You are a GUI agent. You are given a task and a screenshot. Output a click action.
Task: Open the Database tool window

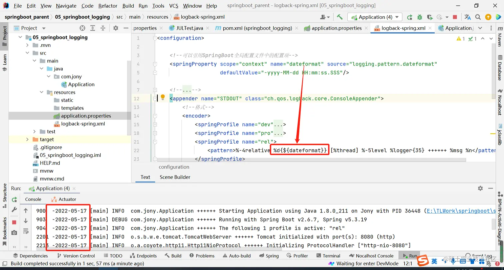click(x=500, y=67)
